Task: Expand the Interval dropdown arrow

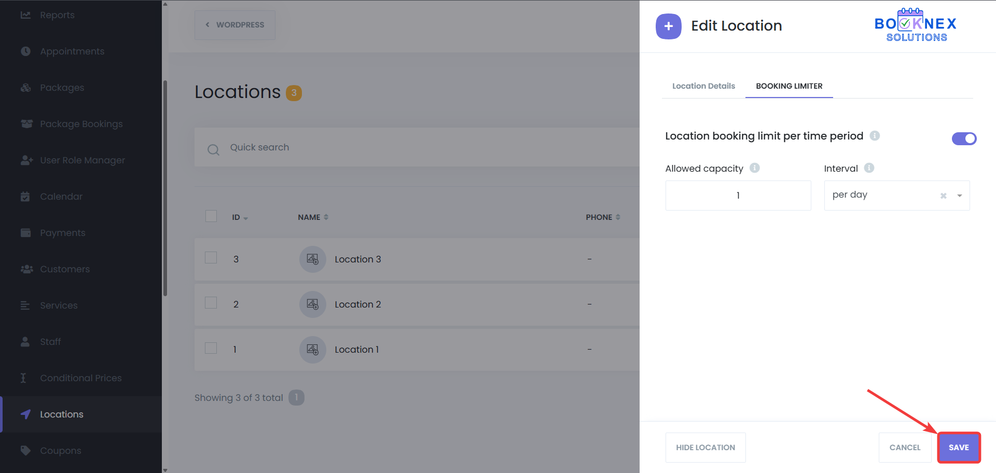Action: 960,196
